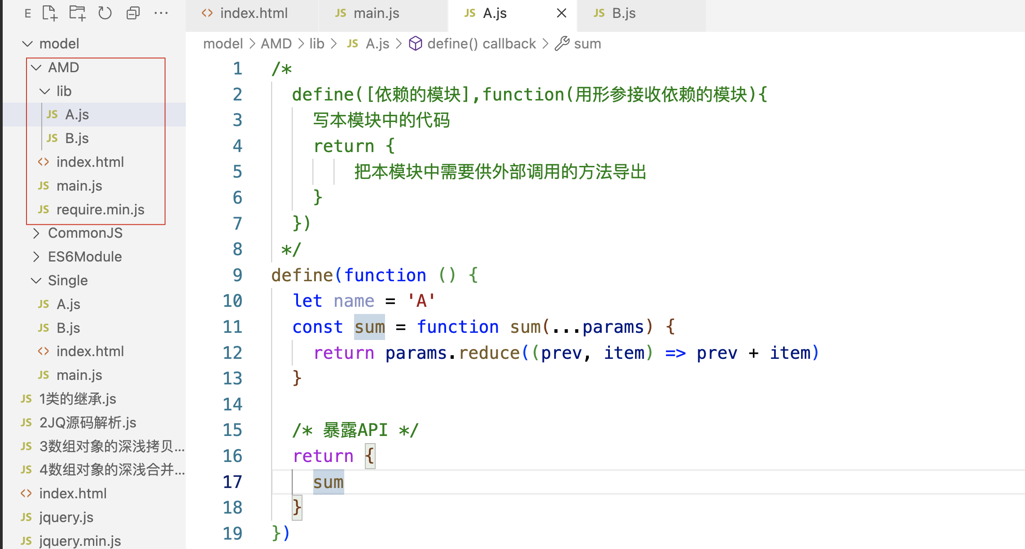
Task: Click the New Folder icon in explorer toolbar
Action: 77,13
